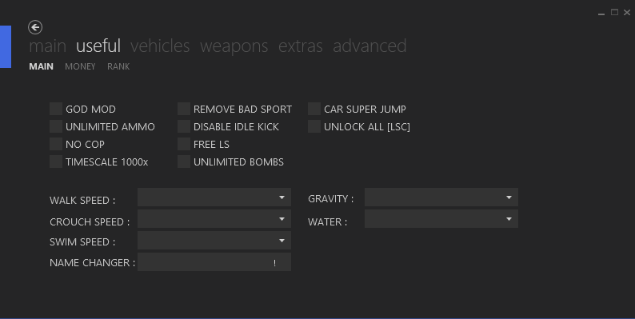Tick the DISABLE IDLE KICK checkbox
635x319 pixels.
coord(184,126)
